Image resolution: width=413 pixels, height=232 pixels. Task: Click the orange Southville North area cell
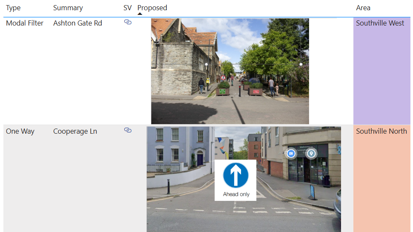tap(381, 179)
